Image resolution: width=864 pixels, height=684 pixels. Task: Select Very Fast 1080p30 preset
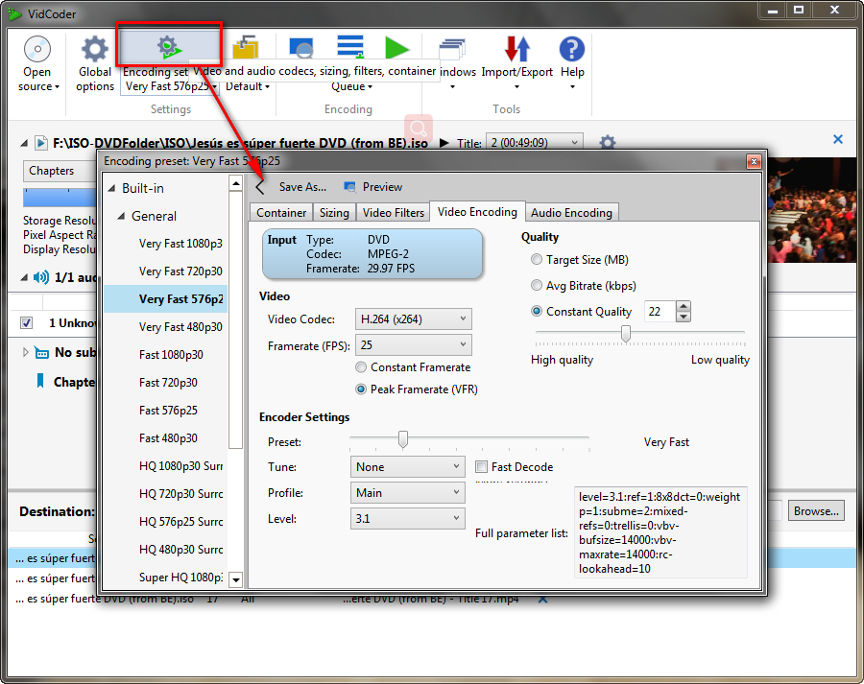point(180,244)
